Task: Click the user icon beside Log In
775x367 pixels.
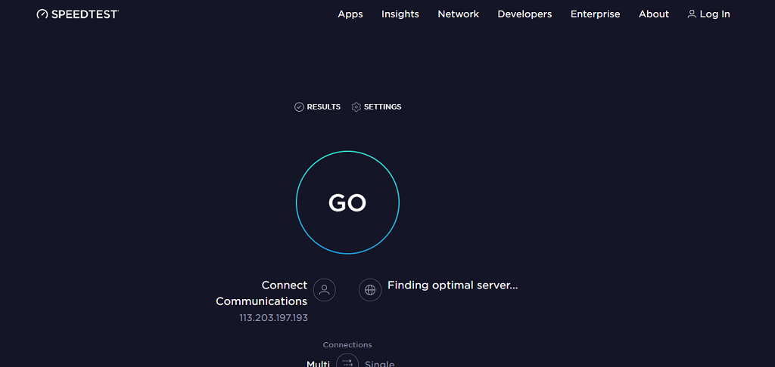Action: [692, 14]
